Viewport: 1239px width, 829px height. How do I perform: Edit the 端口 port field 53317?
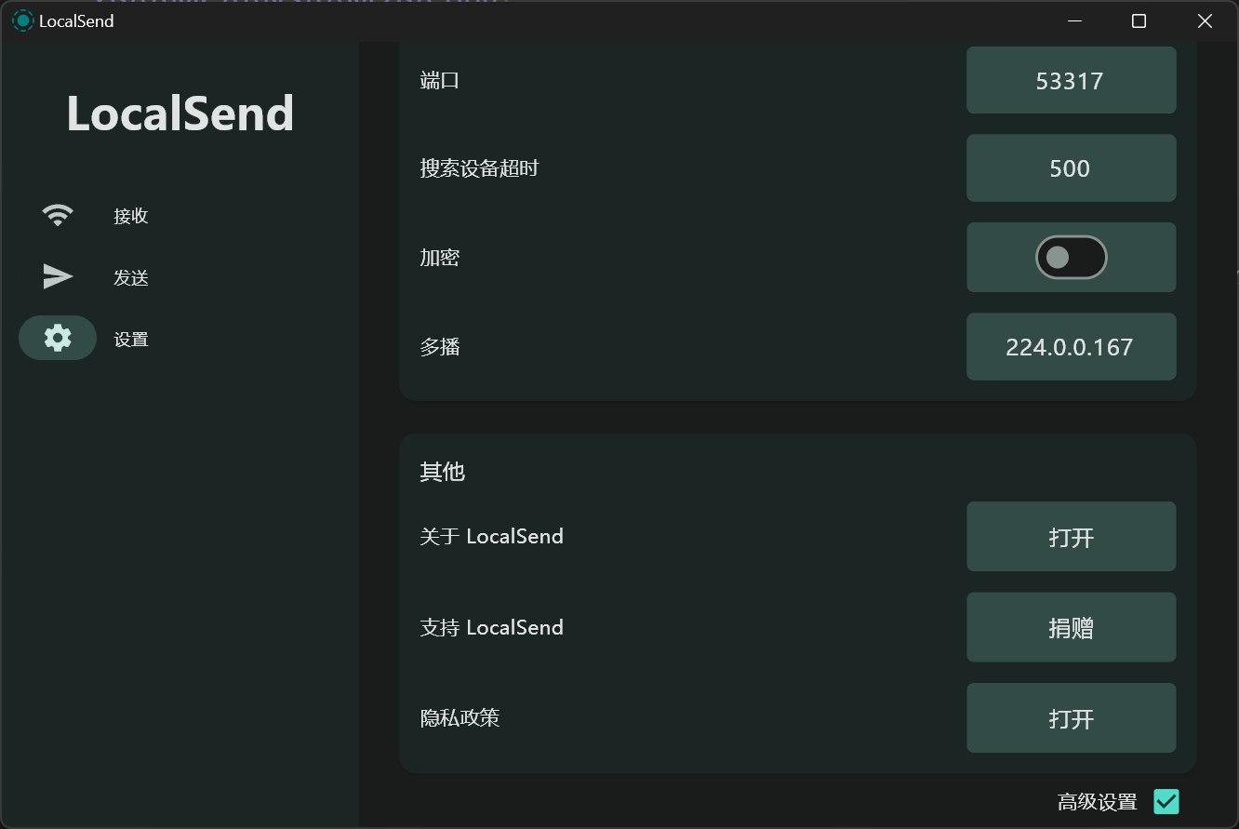point(1071,81)
